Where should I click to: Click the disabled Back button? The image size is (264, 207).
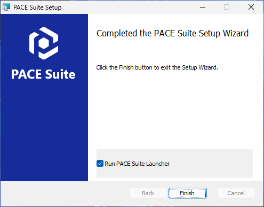(148, 193)
